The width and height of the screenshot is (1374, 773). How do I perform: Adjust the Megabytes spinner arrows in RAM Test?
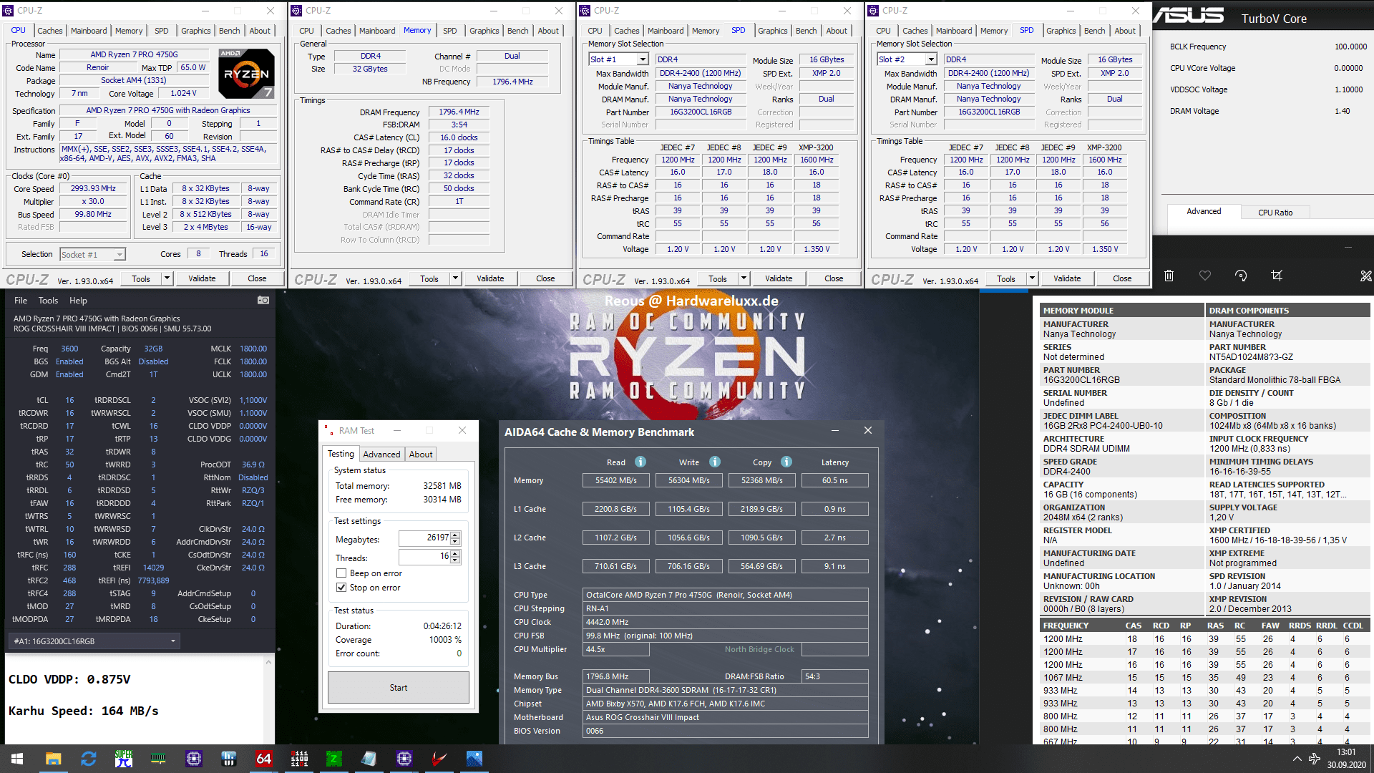(x=455, y=538)
